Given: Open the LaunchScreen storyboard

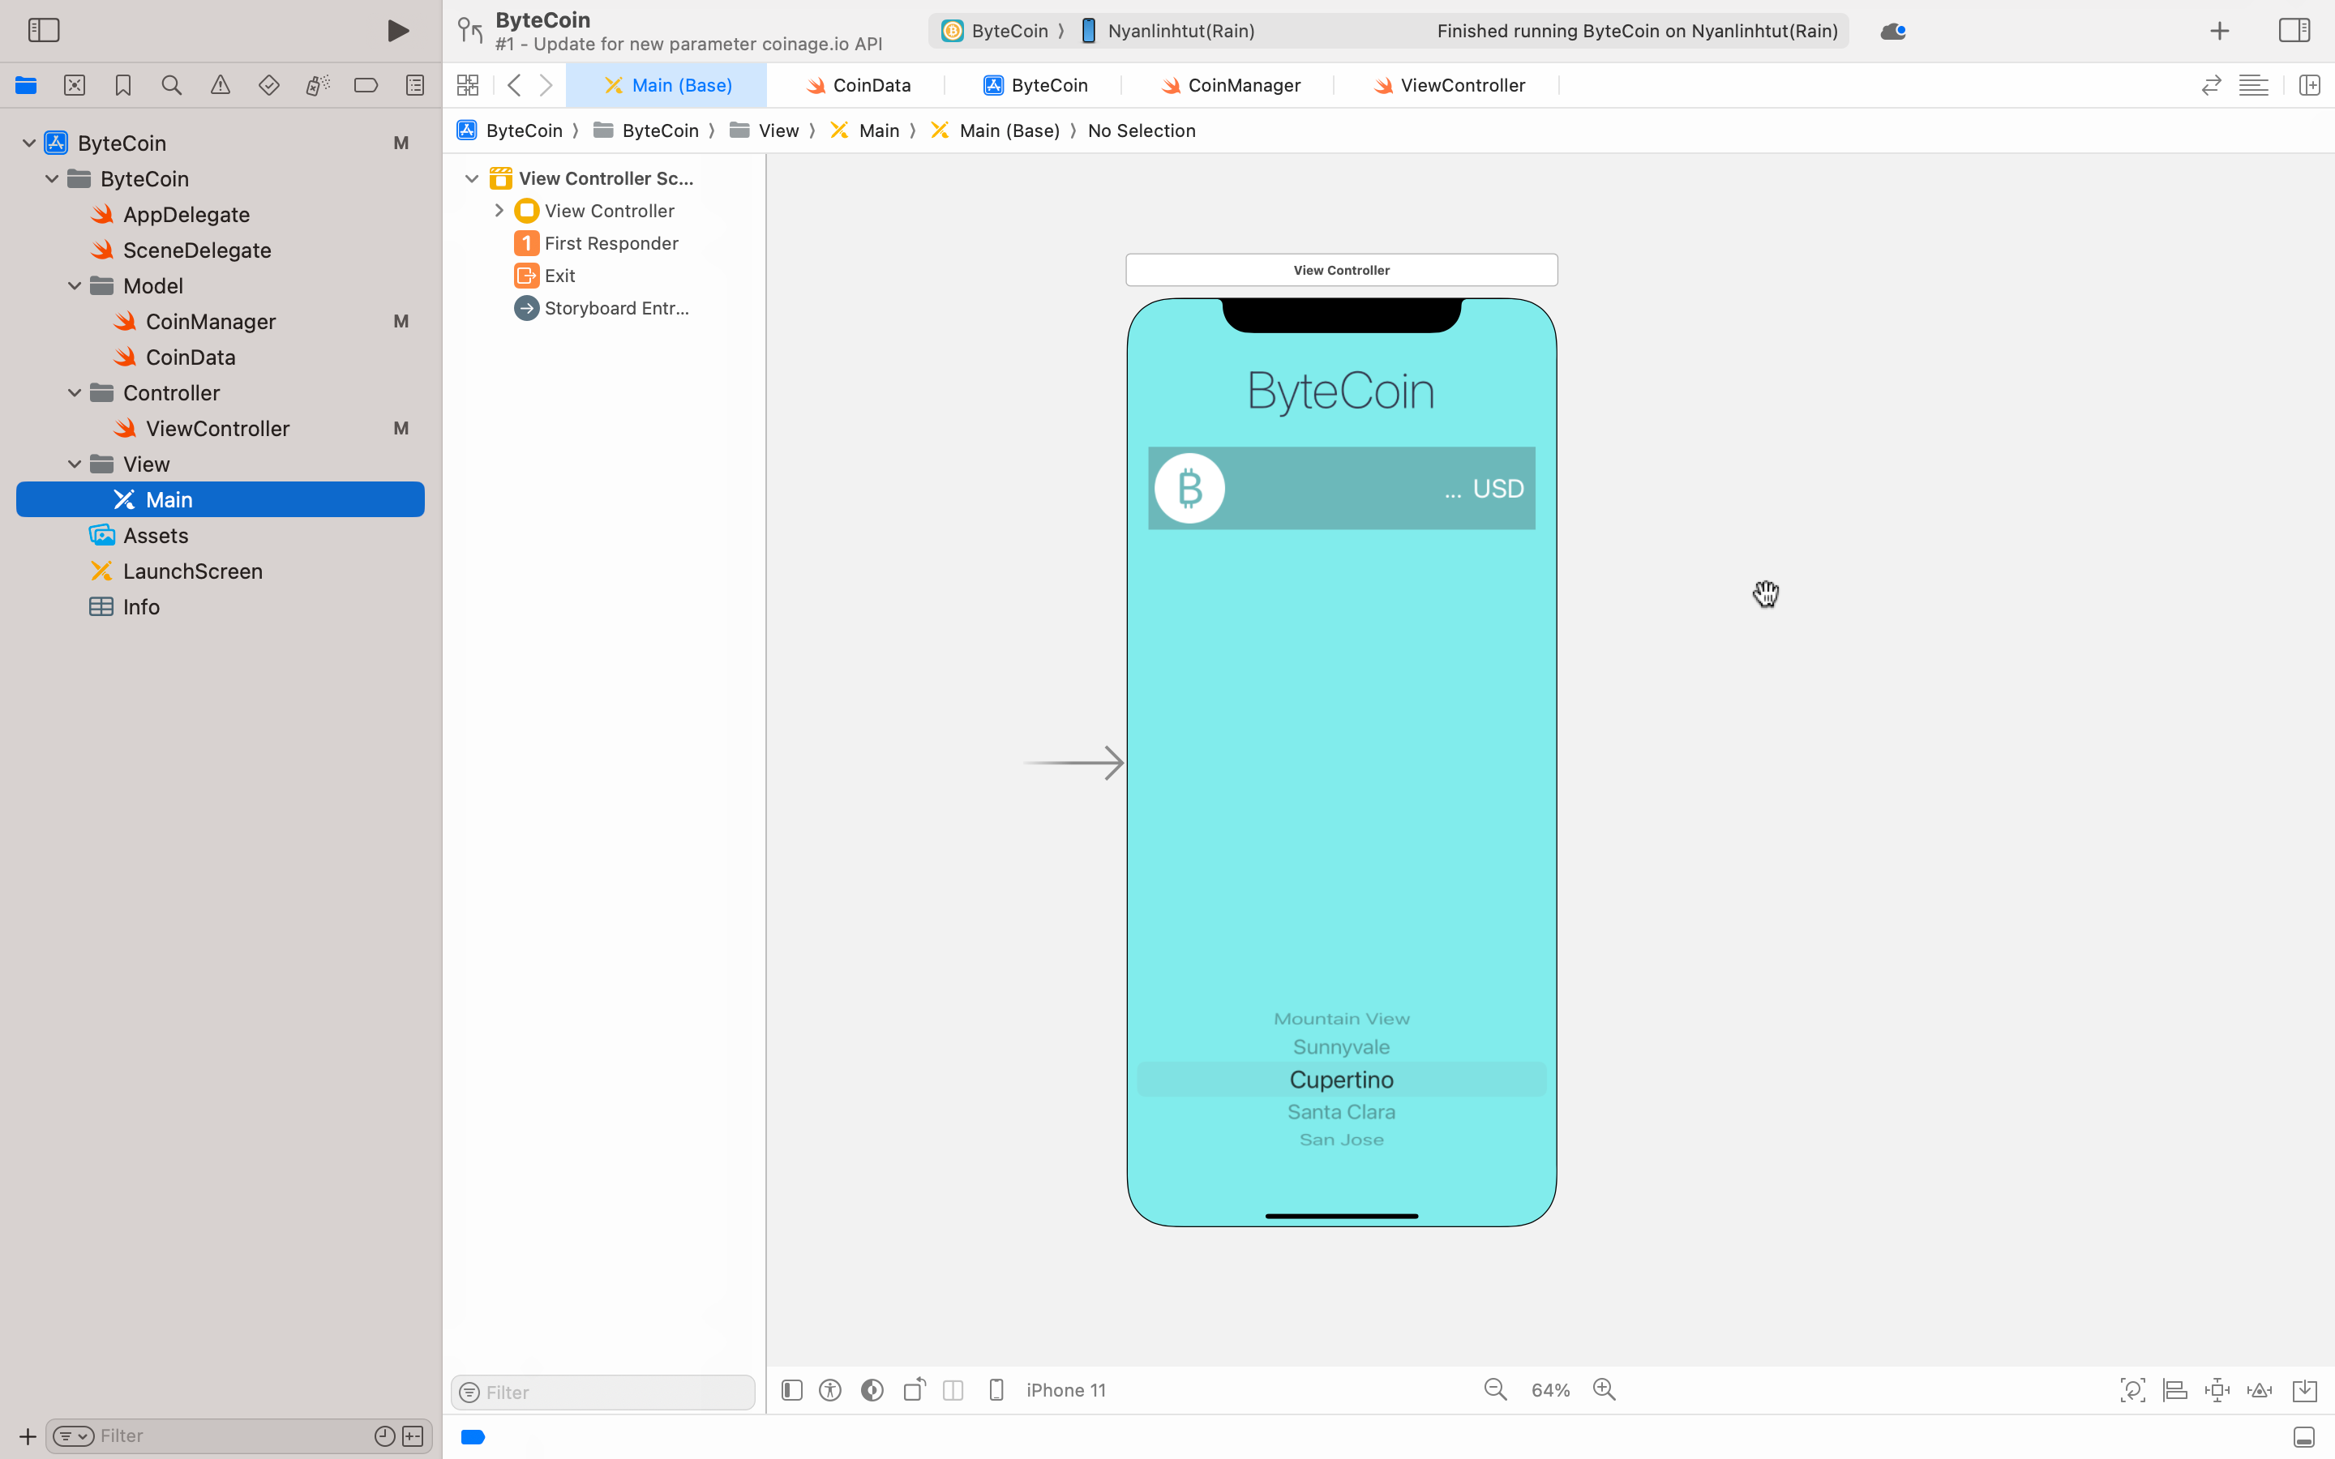Looking at the screenshot, I should click(192, 571).
